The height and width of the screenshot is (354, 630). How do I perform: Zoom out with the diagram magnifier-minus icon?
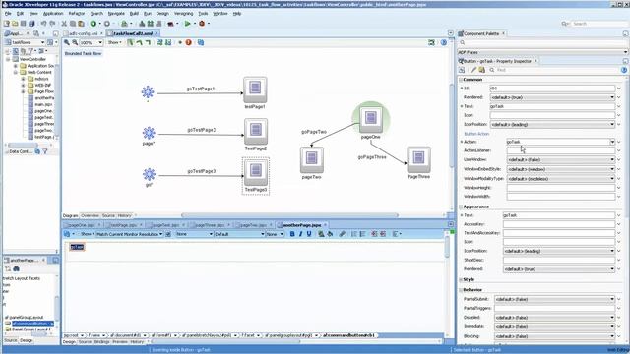pos(75,42)
